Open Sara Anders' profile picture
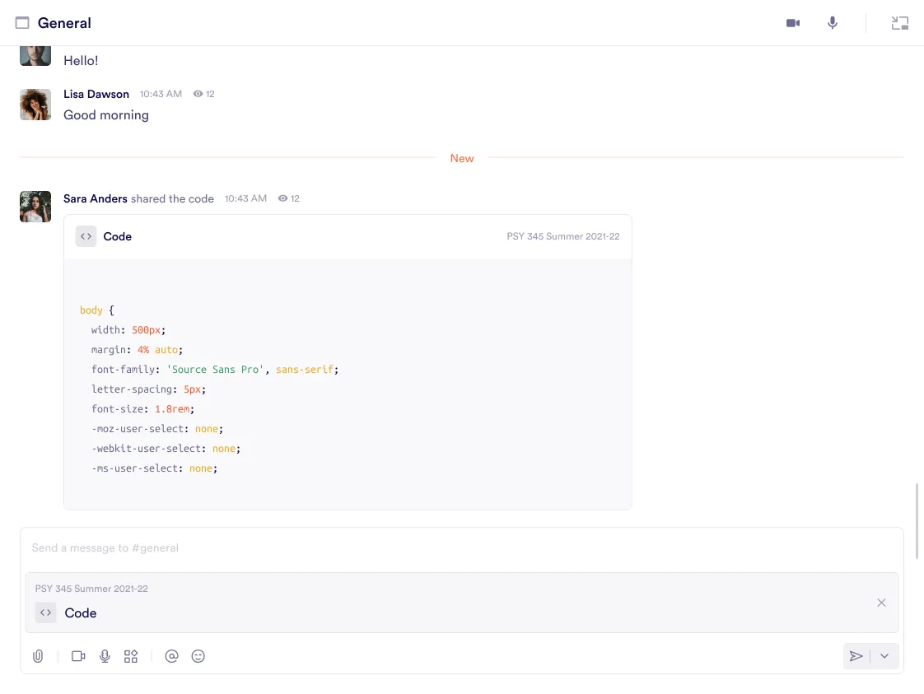 point(35,207)
